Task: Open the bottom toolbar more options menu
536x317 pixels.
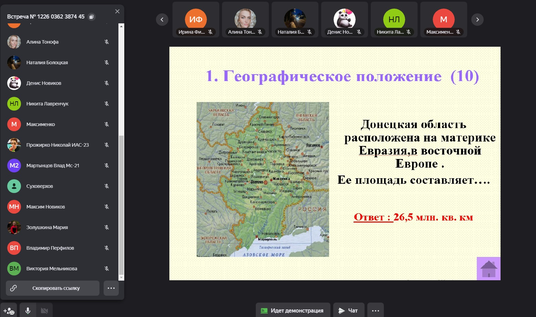Action: tap(376, 310)
